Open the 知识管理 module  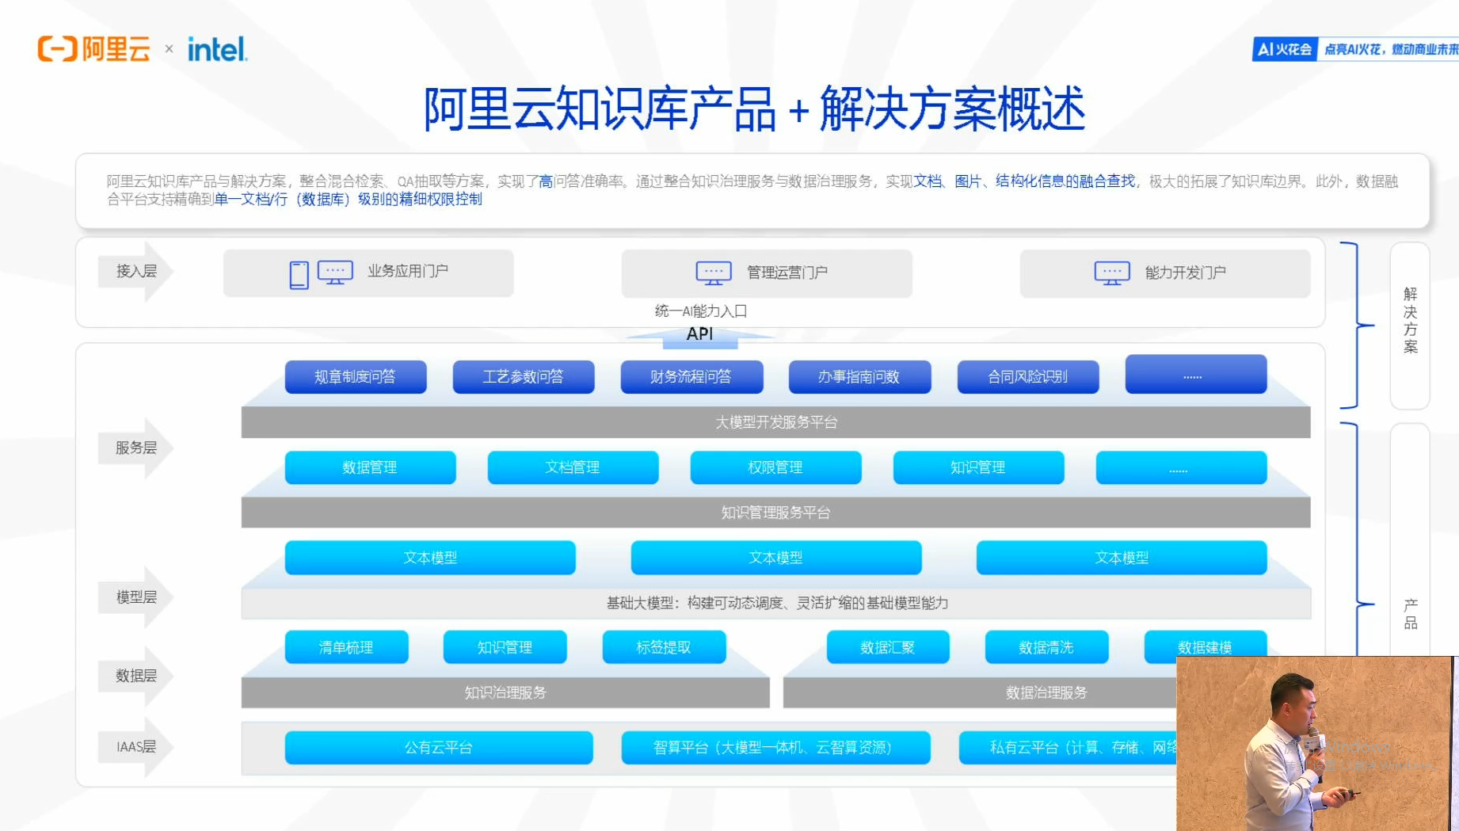click(978, 467)
